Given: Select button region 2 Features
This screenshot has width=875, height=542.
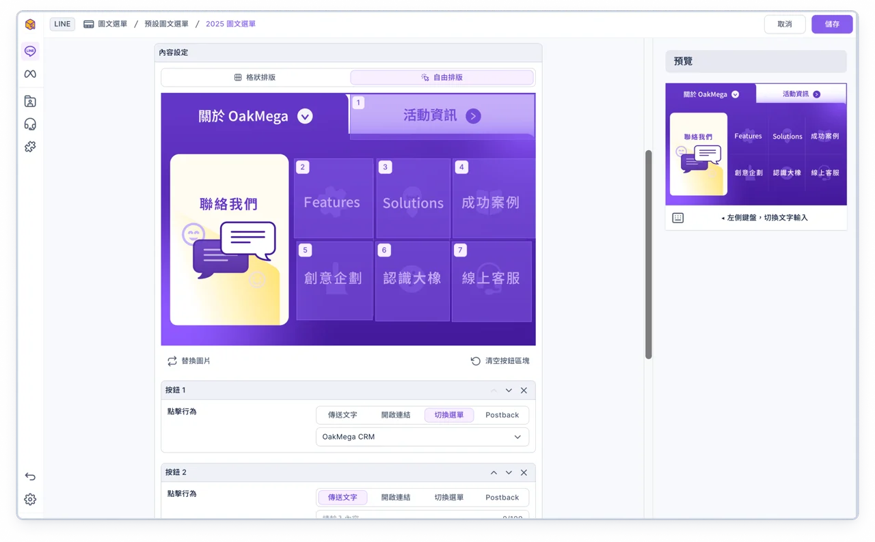Looking at the screenshot, I should click(334, 199).
